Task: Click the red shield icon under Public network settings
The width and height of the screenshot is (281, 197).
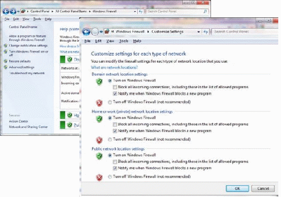Action: tap(99, 178)
